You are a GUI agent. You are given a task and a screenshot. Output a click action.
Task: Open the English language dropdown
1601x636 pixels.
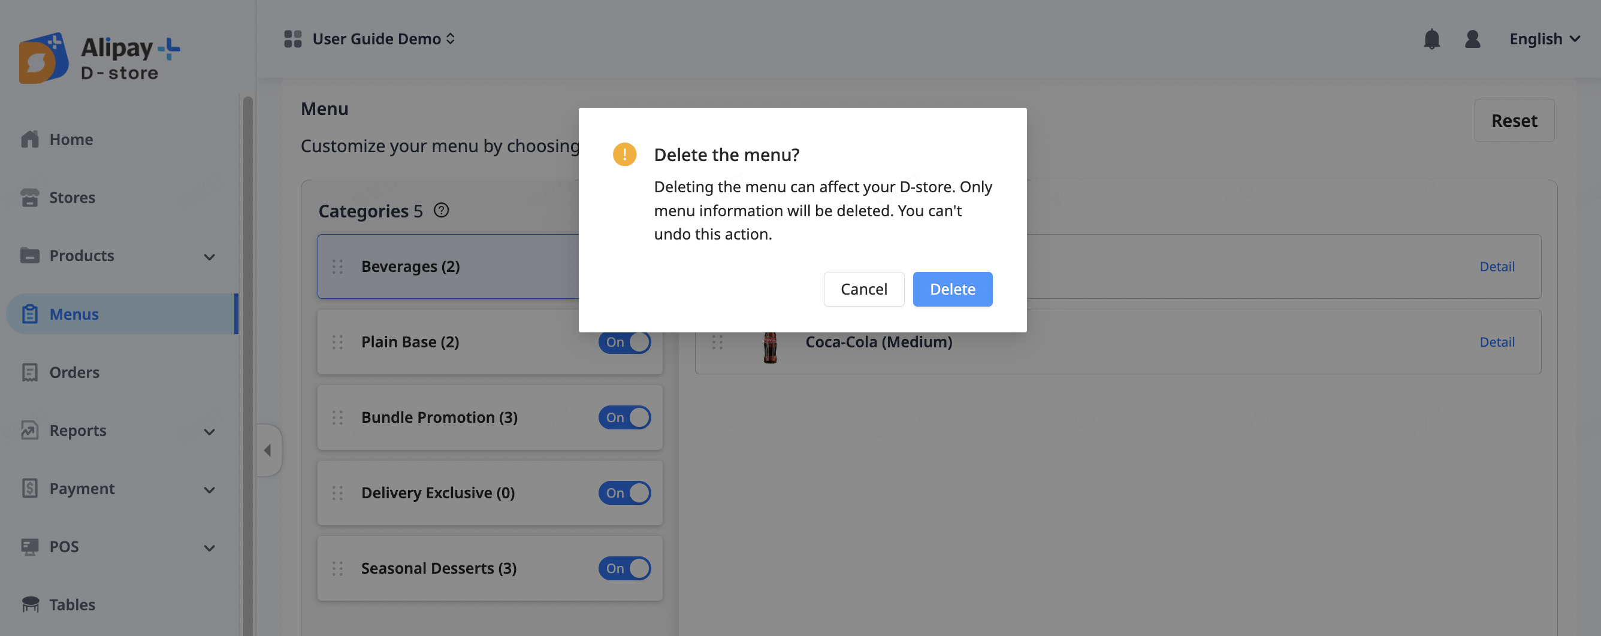pos(1545,39)
